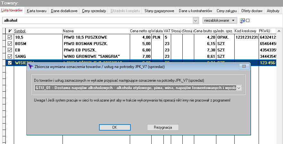Click the BOSM symbol cell
283x144 pixels.
pyautogui.click(x=38, y=43)
